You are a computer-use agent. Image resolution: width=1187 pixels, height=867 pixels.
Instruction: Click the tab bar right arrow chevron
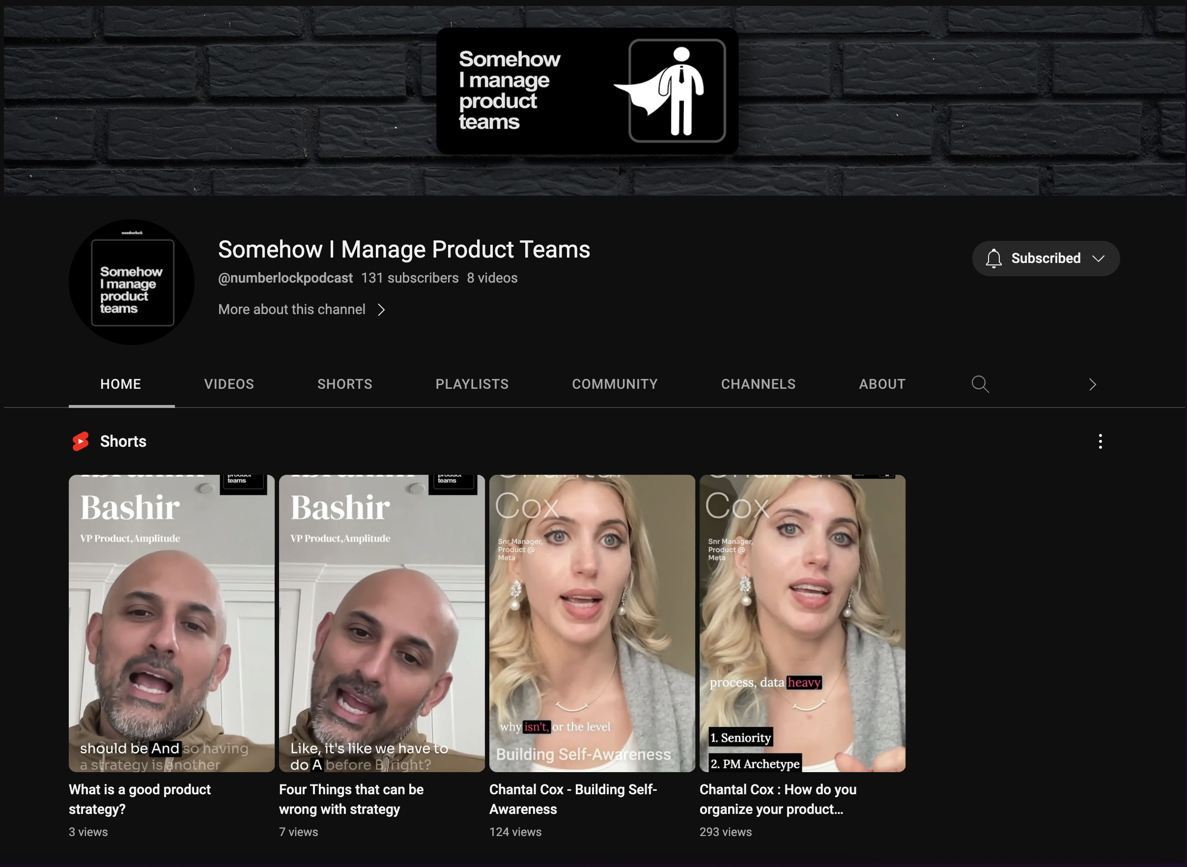1092,385
